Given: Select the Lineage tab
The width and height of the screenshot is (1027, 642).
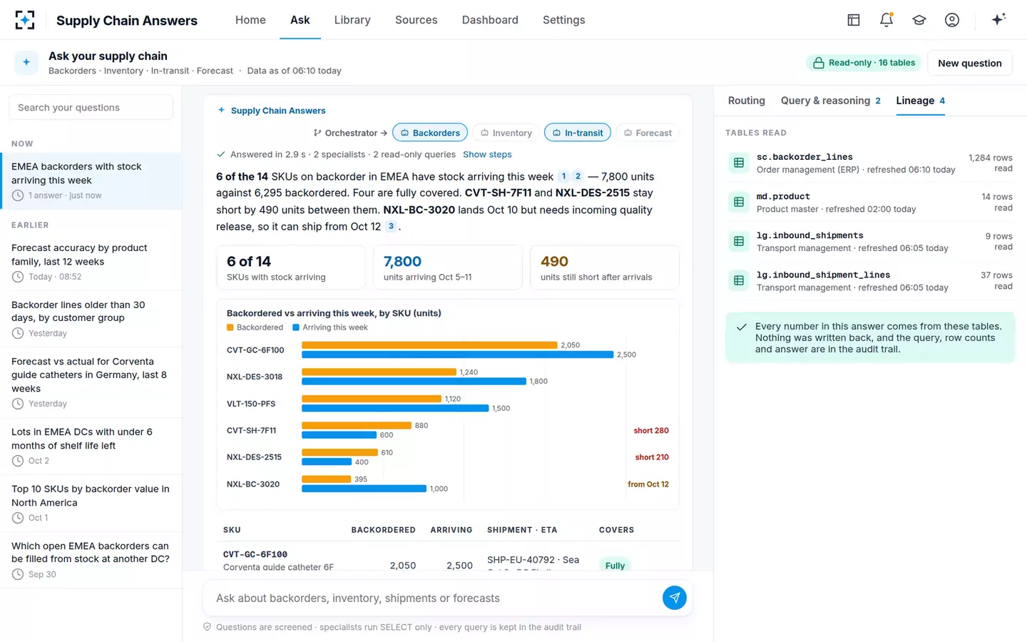Looking at the screenshot, I should pyautogui.click(x=921, y=101).
